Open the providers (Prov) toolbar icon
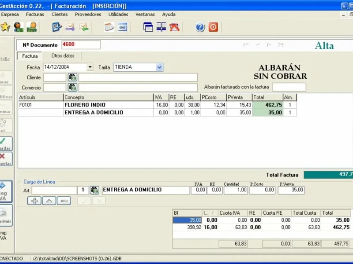The width and height of the screenshot is (353, 264). [x=31, y=27]
